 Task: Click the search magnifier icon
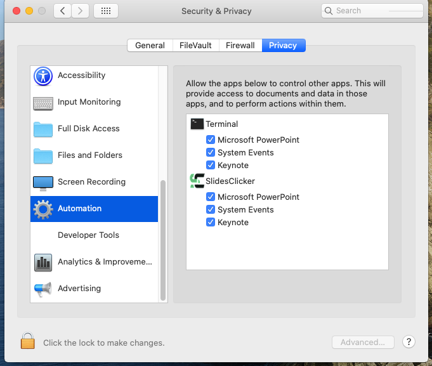[x=329, y=11]
